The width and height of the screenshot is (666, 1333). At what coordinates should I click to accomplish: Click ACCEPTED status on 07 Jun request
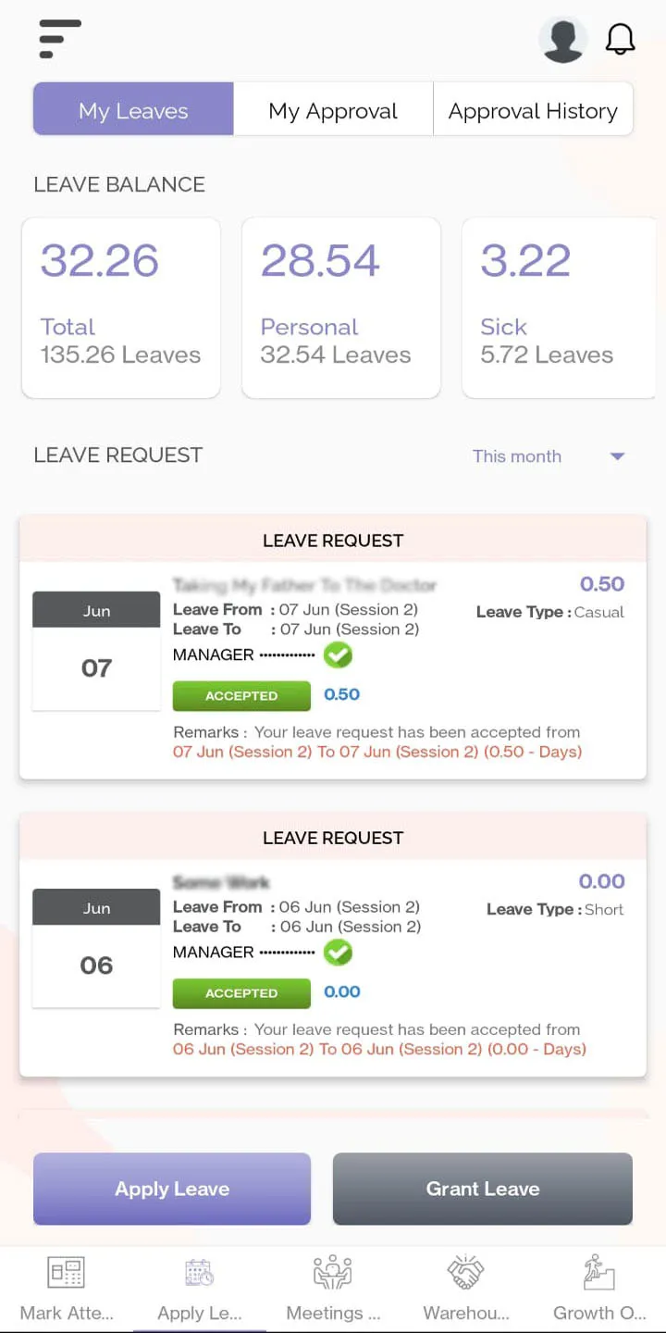241,696
